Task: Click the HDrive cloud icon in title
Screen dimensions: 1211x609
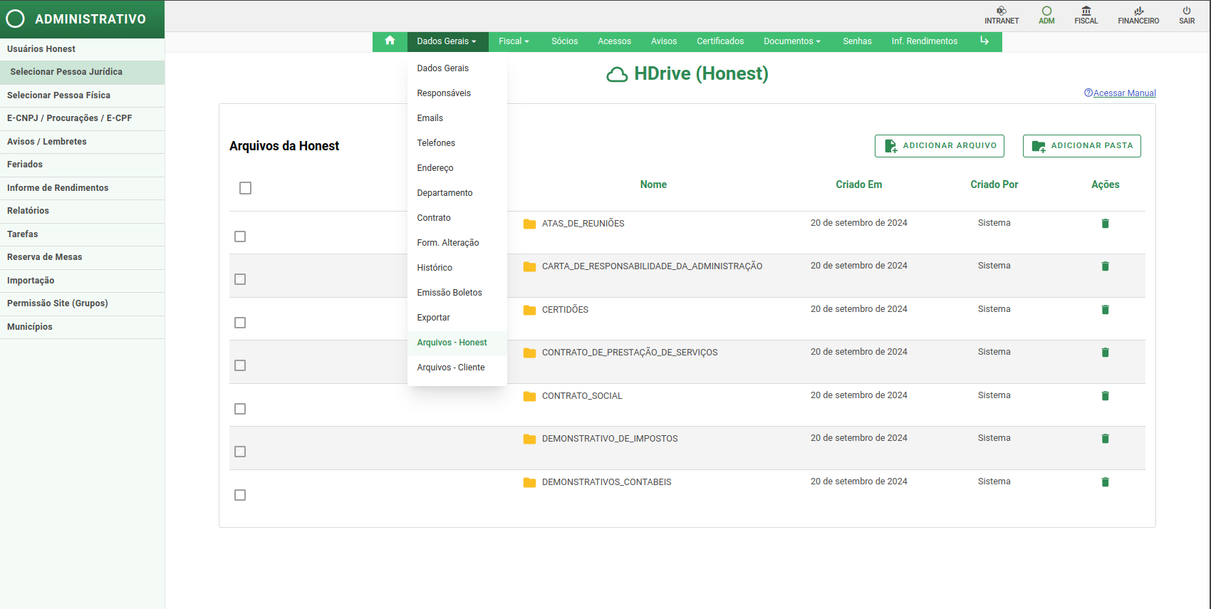Action: (x=617, y=74)
